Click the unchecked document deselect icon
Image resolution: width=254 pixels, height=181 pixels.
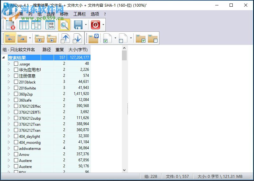point(123,38)
